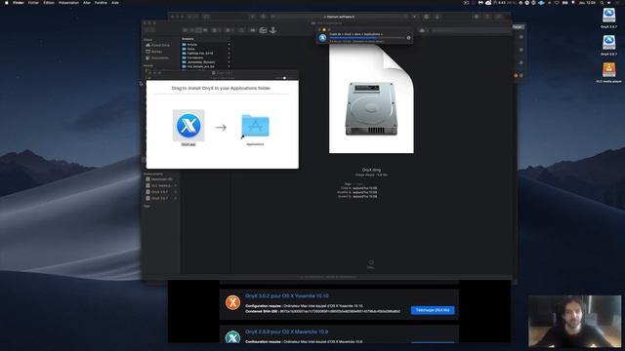Screen dimensions: 625x351
Task: Click the Finder search field
Action: coord(471,30)
